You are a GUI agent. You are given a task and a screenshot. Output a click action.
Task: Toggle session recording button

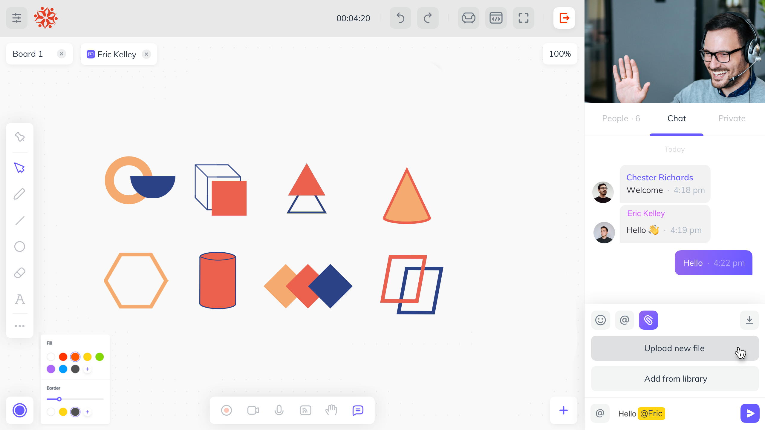pos(226,410)
